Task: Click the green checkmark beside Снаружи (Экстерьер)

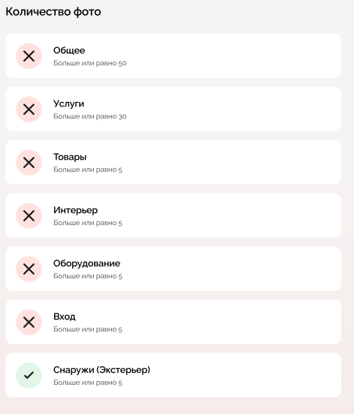Action: coord(29,375)
